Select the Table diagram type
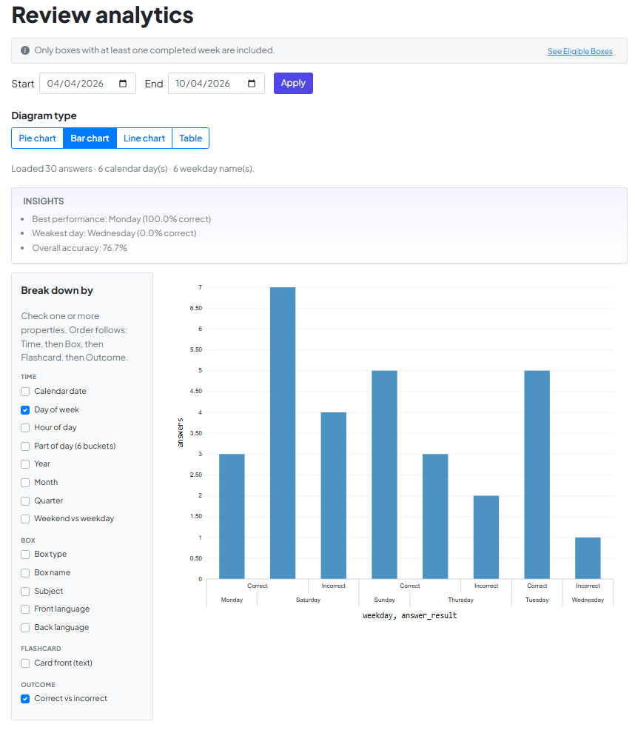The height and width of the screenshot is (730, 635). pos(190,138)
